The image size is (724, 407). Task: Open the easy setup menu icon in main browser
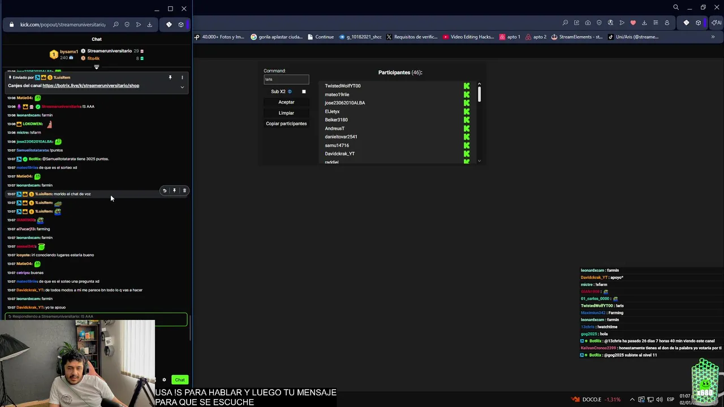(656, 23)
